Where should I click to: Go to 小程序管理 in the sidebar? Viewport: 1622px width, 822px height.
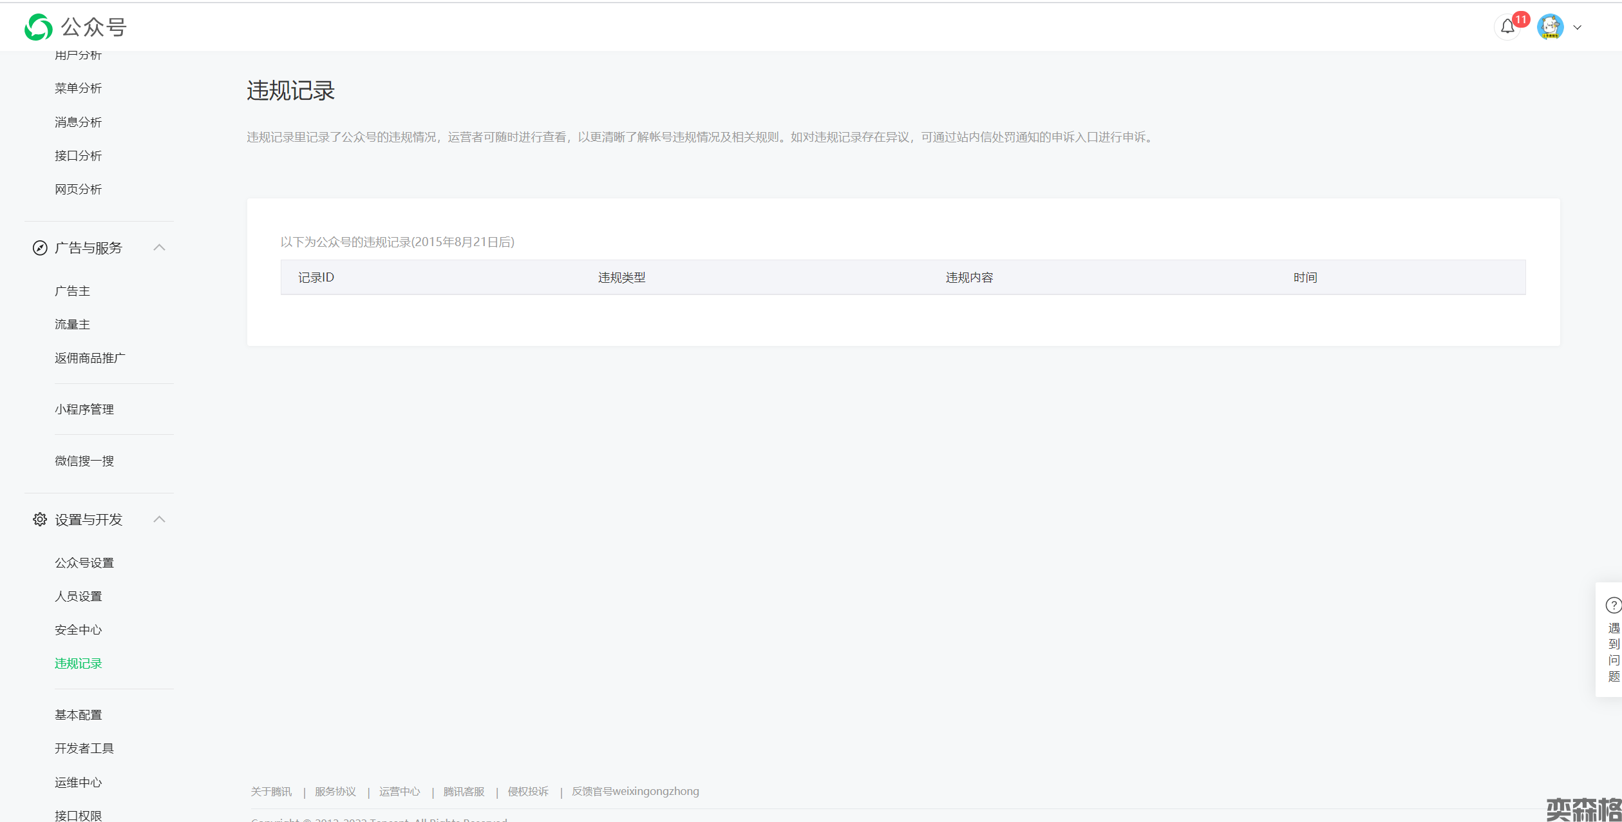[x=84, y=410]
